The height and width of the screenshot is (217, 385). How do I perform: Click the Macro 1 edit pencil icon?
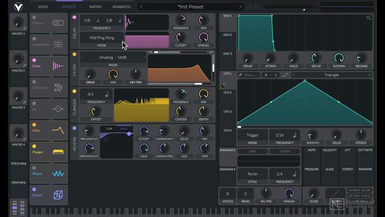(x=25, y=28)
